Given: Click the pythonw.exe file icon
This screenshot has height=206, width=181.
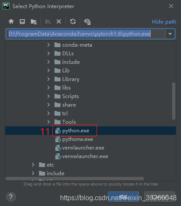Looking at the screenshot, I should [x=58, y=139].
